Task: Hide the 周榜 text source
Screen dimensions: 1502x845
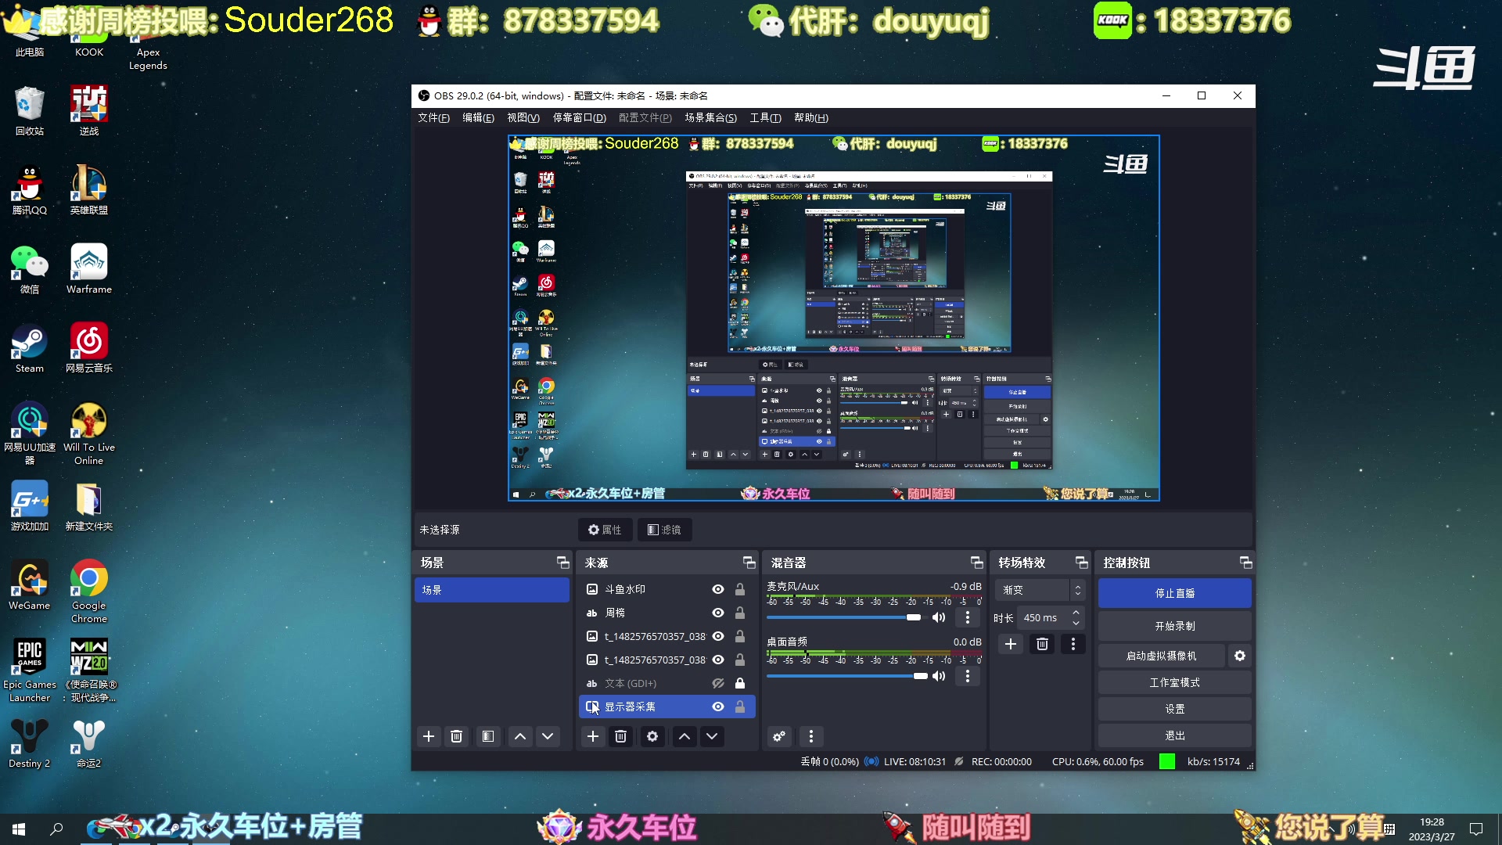Action: click(718, 613)
